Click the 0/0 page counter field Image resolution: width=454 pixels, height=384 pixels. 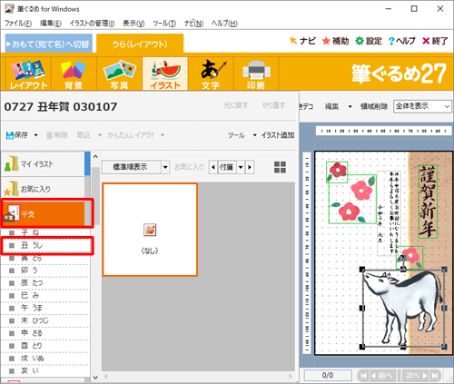[328, 376]
